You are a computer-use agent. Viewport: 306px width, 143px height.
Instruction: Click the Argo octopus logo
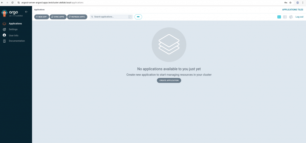pyautogui.click(x=4, y=14)
